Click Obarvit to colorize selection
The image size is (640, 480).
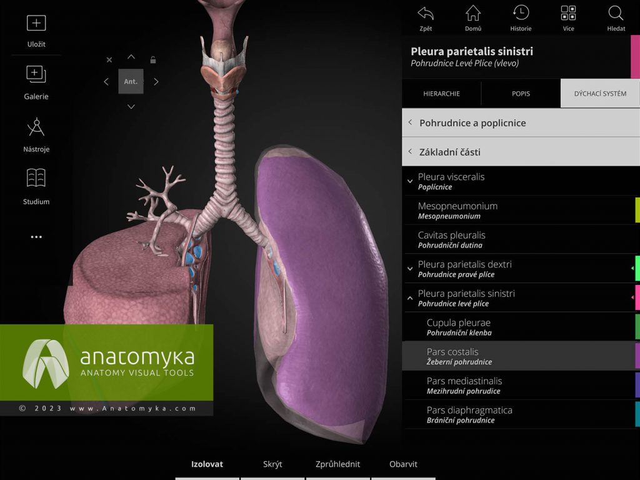click(x=403, y=464)
